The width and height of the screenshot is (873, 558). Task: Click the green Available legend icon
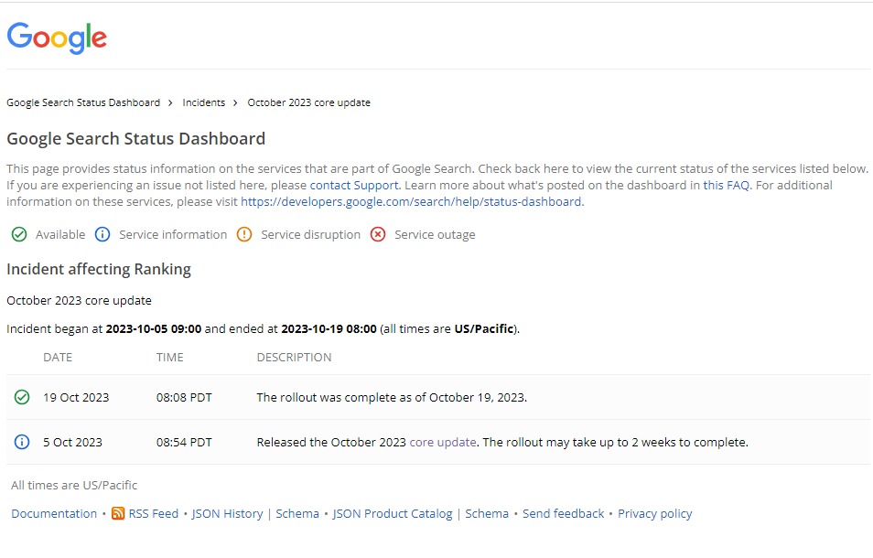[x=19, y=235]
